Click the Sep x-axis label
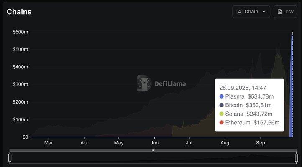This screenshot has height=167, width=302. pyautogui.click(x=261, y=143)
